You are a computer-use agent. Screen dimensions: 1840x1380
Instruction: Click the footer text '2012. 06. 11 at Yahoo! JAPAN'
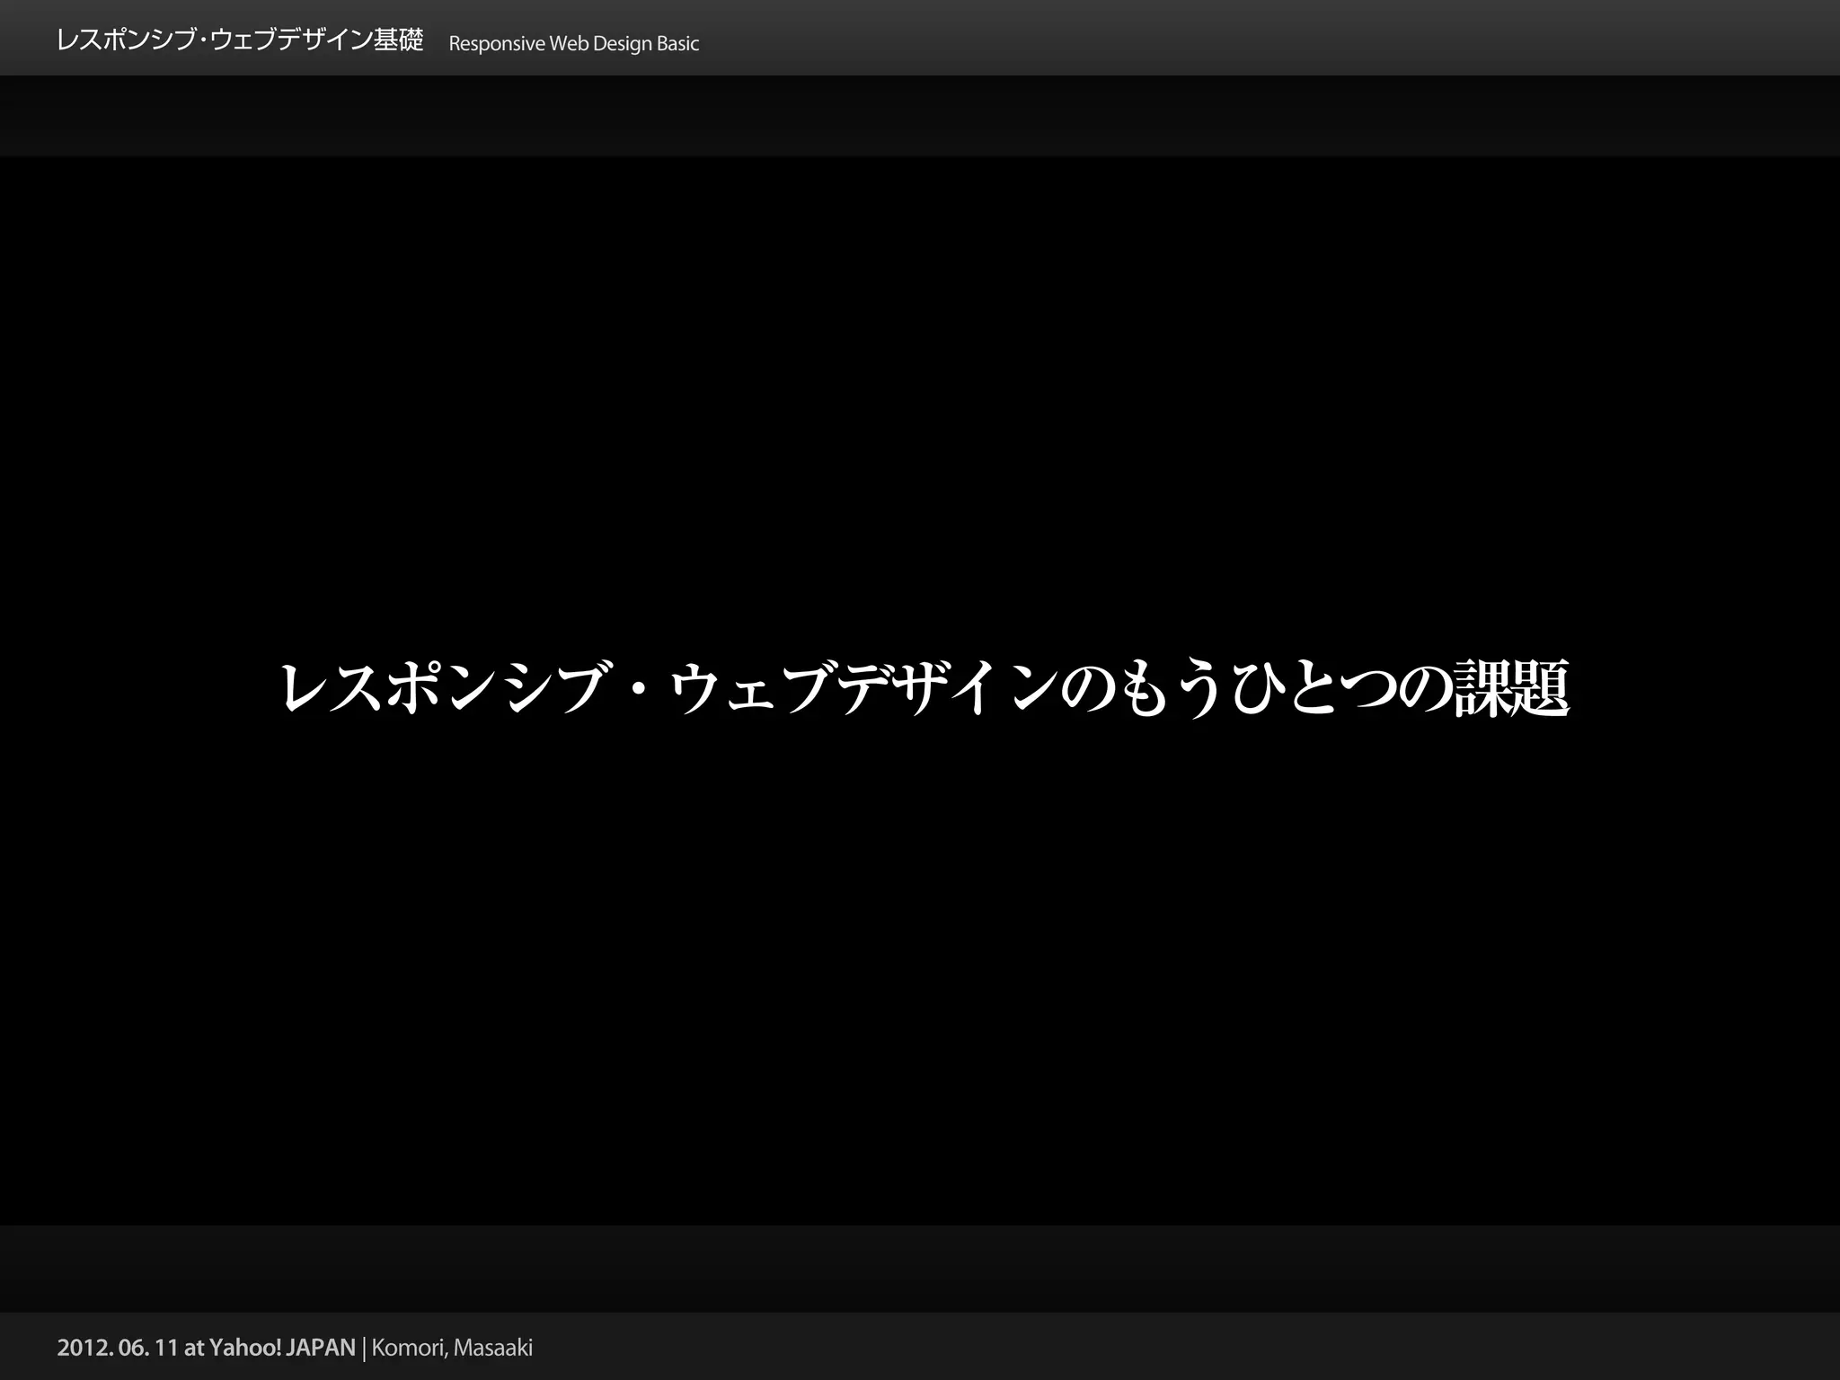(x=207, y=1348)
